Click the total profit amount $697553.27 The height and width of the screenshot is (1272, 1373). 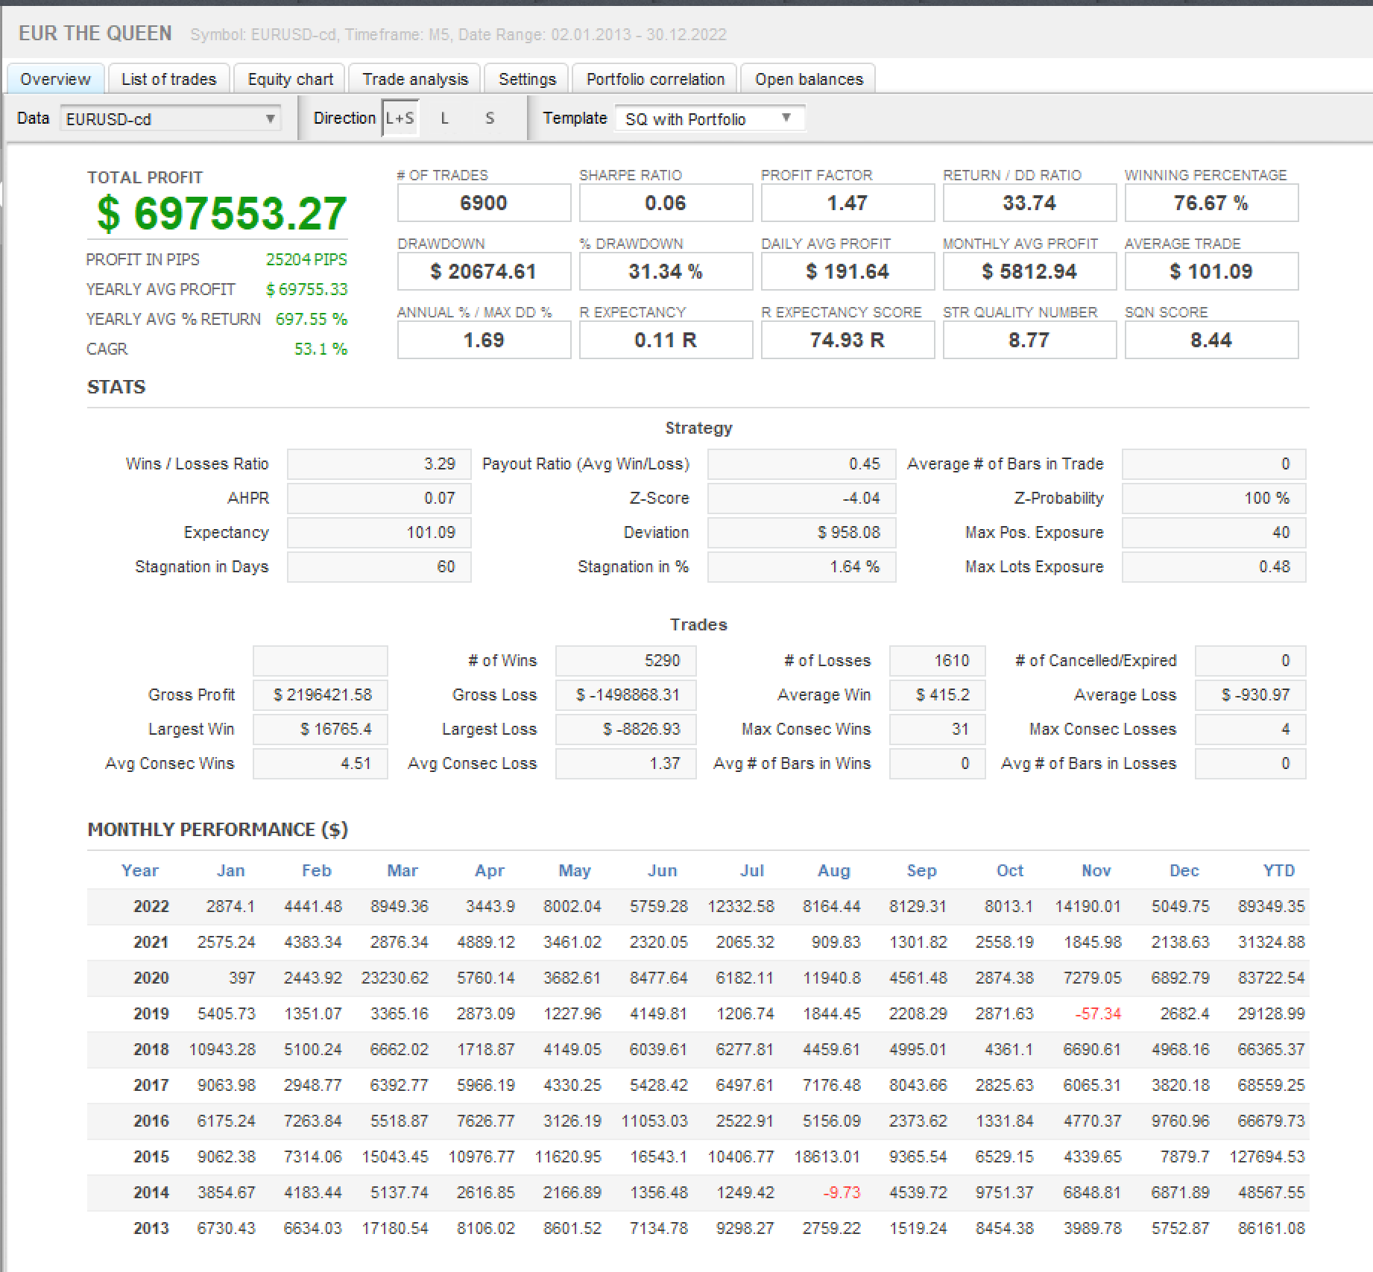click(x=221, y=214)
